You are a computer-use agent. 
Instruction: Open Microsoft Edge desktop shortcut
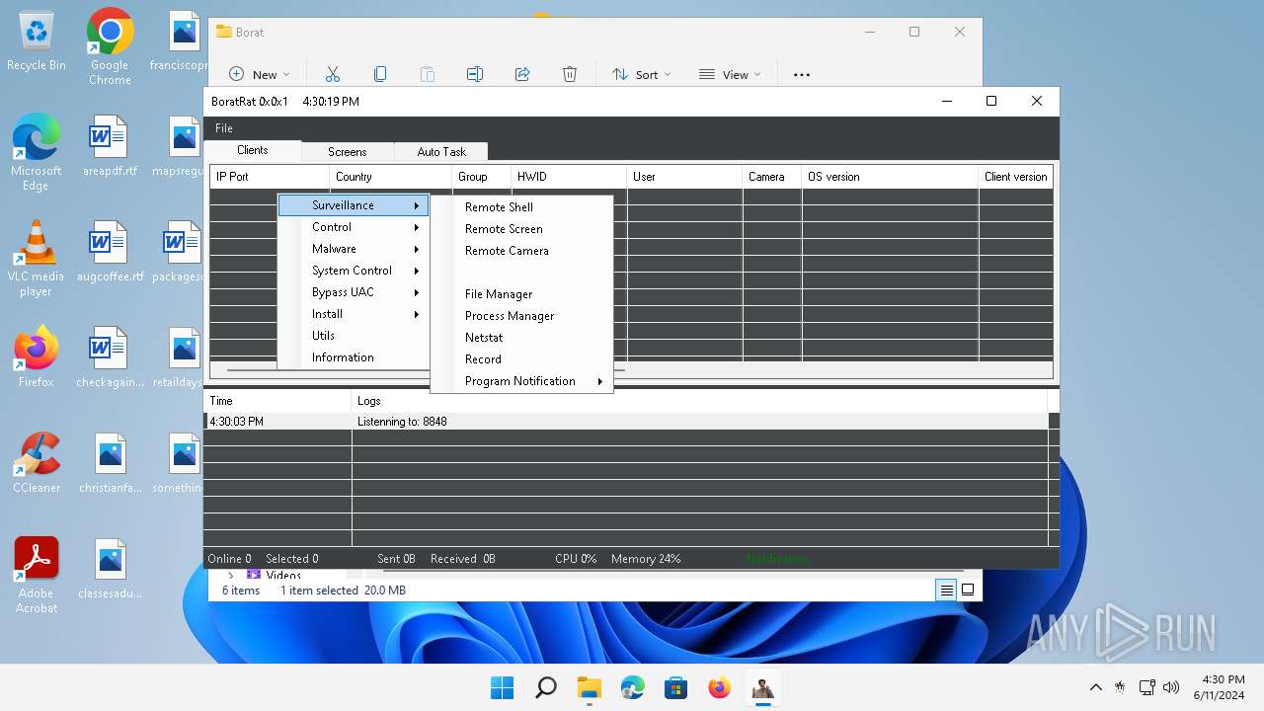click(37, 153)
